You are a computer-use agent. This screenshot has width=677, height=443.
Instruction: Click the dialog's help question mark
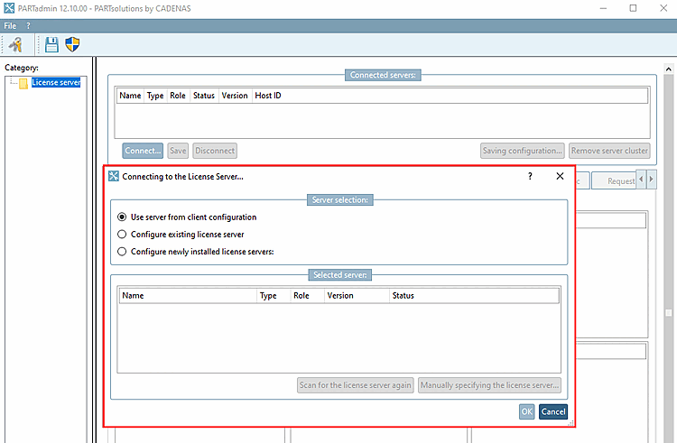click(530, 176)
